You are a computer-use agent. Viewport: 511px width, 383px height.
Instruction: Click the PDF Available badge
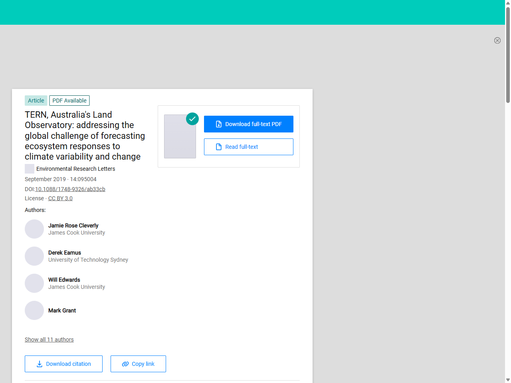(69, 101)
